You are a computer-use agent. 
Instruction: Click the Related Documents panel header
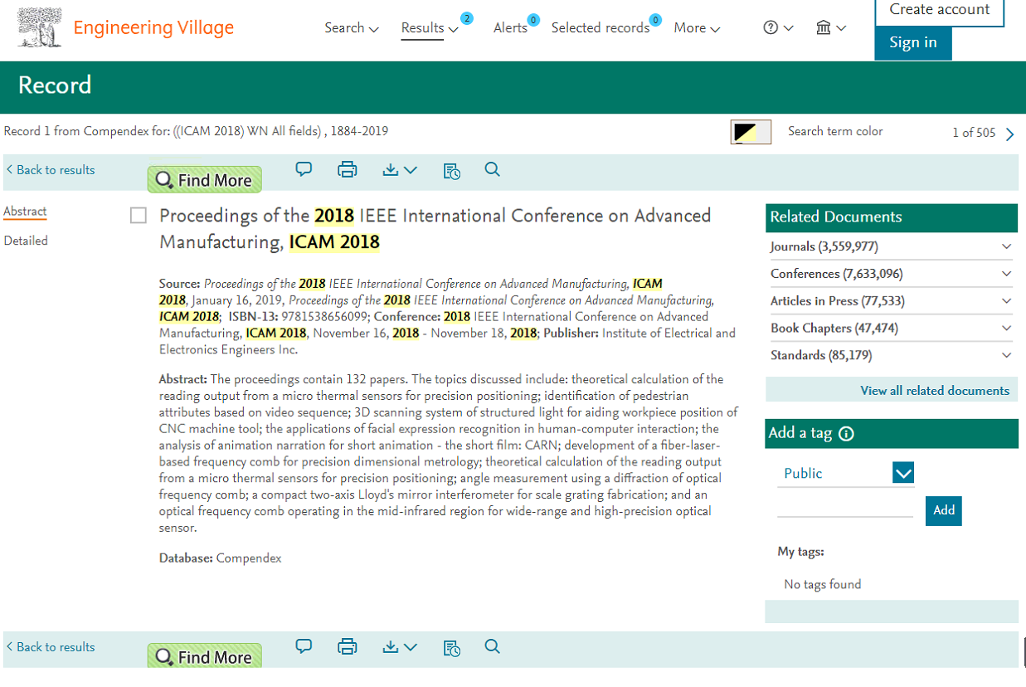[x=892, y=217]
